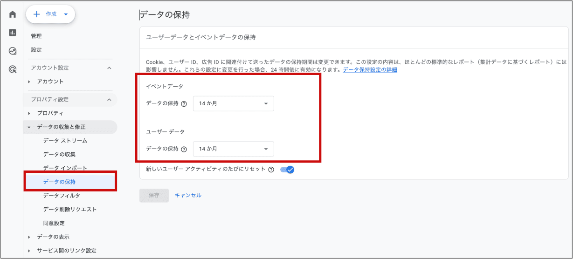Select 管理 in the sidebar
The image size is (573, 259).
point(36,36)
